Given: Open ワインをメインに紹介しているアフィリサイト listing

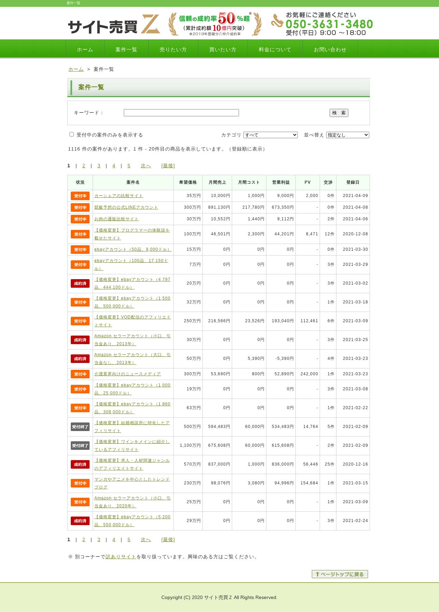Looking at the screenshot, I should pos(132,445).
